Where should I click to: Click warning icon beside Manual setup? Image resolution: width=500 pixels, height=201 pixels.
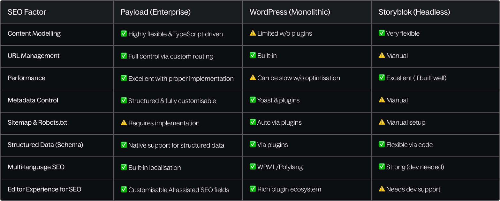click(x=382, y=122)
